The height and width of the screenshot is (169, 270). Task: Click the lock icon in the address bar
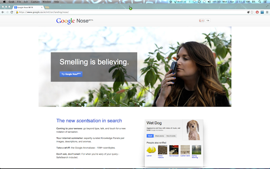[17, 12]
